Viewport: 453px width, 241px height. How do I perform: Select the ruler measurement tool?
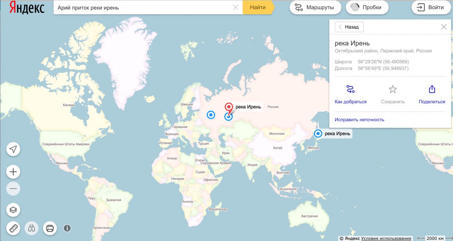click(13, 228)
